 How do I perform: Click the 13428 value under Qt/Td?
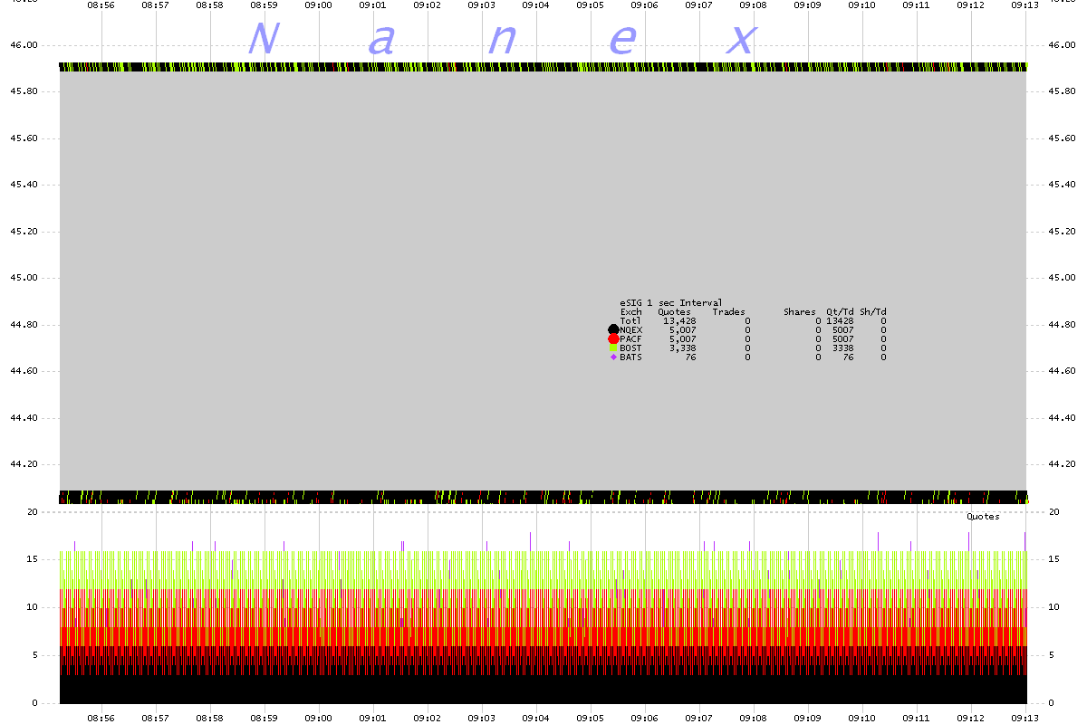click(x=840, y=320)
